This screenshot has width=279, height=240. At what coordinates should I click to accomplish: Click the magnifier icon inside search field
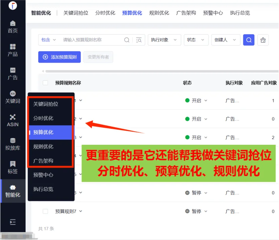pos(127,40)
